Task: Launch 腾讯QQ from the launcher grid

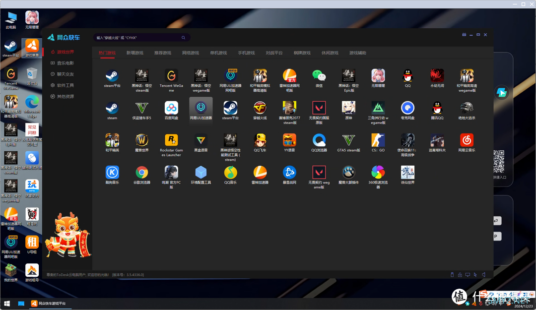Action: coord(437,108)
